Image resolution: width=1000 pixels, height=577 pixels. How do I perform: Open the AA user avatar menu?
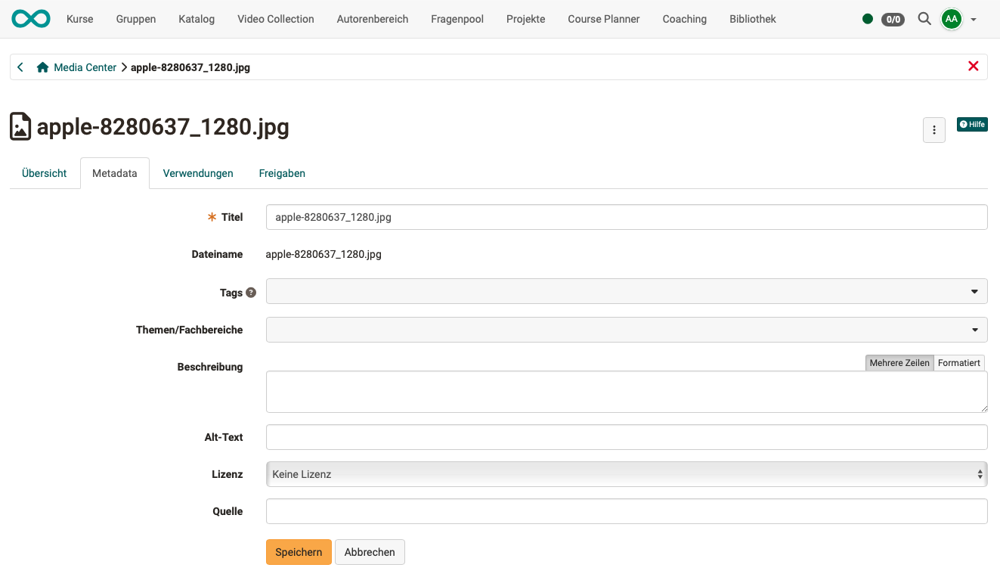(952, 19)
